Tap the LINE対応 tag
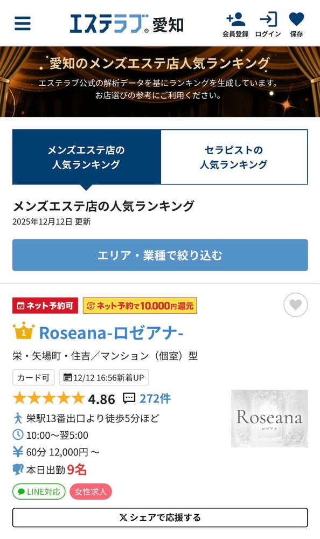Screen dimensions: 320x539 click(39, 492)
